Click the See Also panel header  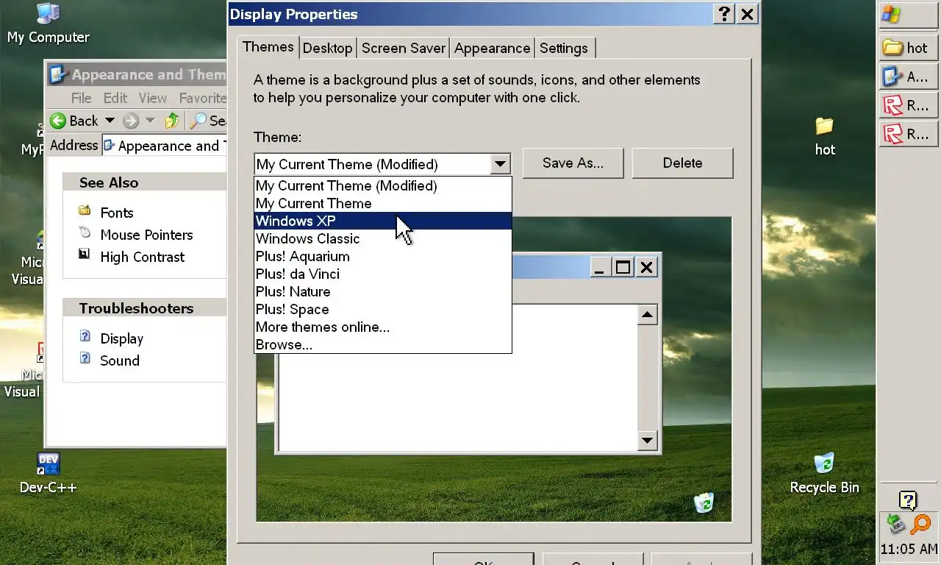[x=144, y=182]
